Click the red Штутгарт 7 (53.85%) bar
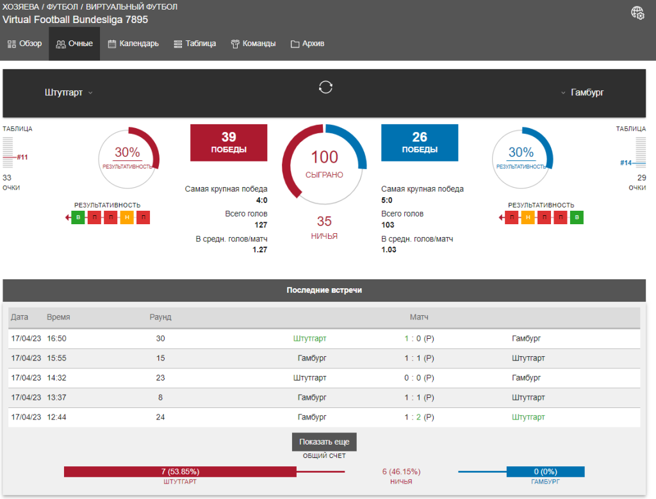The height and width of the screenshot is (499, 656). (x=180, y=472)
